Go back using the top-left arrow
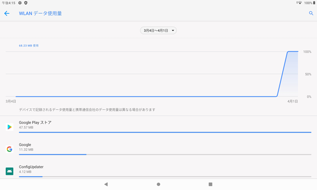 7,14
